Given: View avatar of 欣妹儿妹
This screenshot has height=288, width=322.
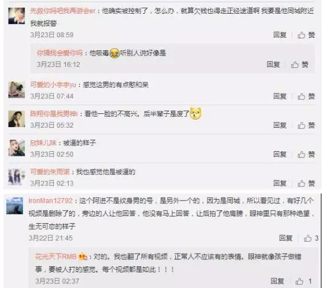Looking at the screenshot, I should click(17, 148).
